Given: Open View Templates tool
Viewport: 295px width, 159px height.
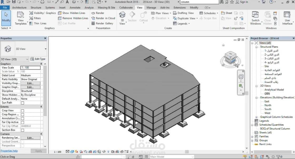Looking at the screenshot, I should coord(21,18).
